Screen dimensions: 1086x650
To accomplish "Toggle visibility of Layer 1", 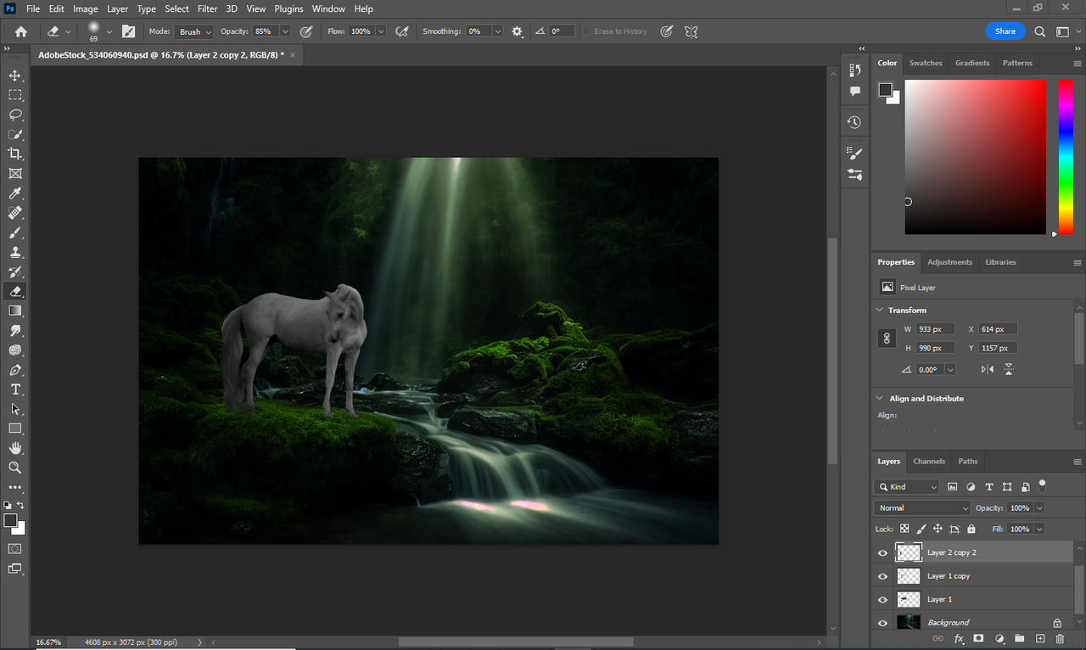I will tap(882, 599).
